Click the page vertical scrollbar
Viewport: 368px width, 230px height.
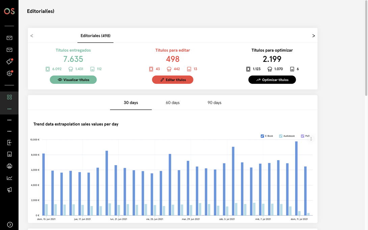tap(366, 48)
